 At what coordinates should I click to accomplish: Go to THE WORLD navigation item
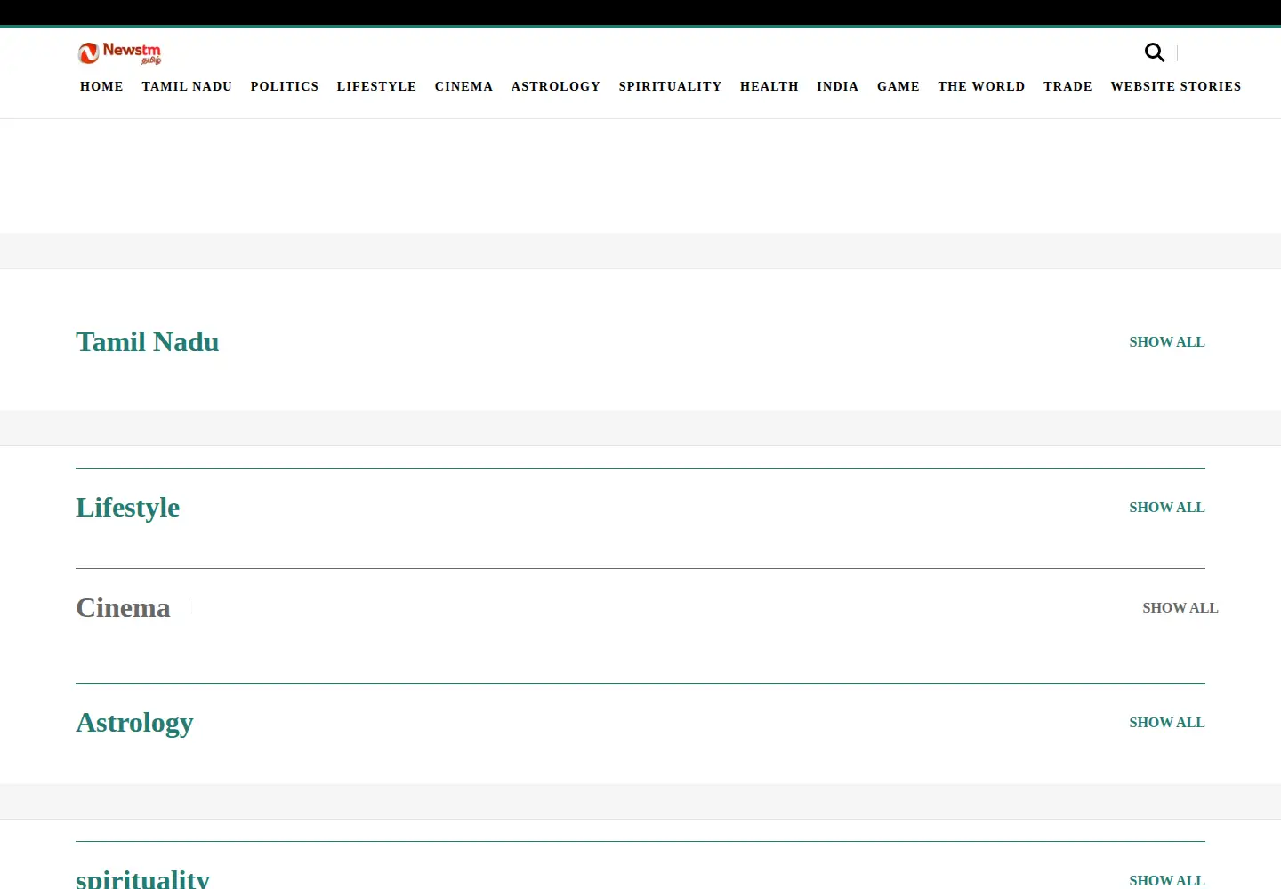(981, 86)
